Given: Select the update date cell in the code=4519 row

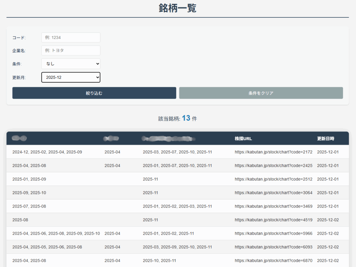Looking at the screenshot, I should tap(328, 220).
